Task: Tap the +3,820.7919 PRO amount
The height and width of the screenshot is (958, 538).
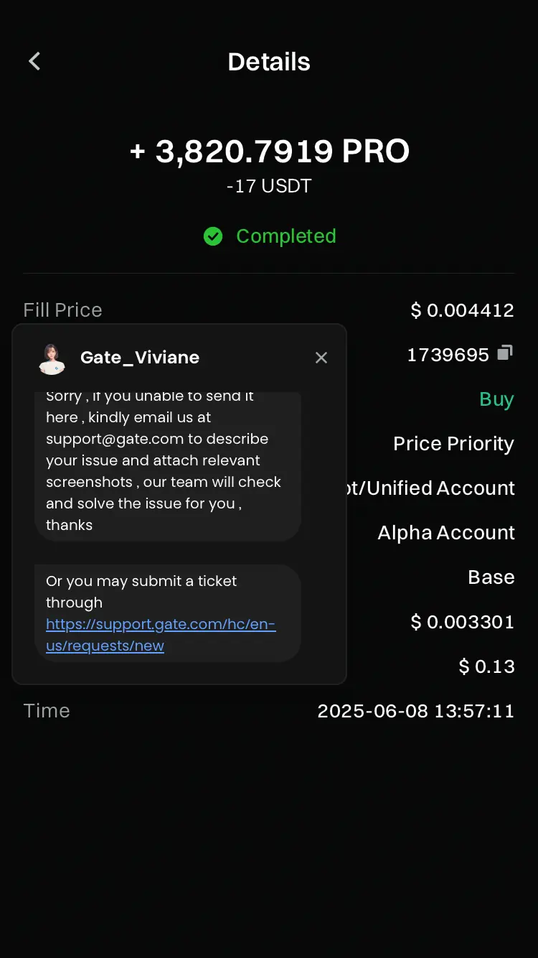Action: 269,152
